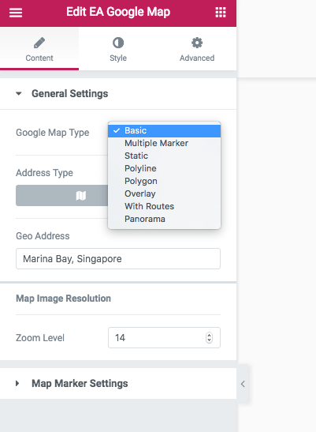This screenshot has height=432, width=316.
Task: Select the map icon address type button
Action: click(80, 196)
